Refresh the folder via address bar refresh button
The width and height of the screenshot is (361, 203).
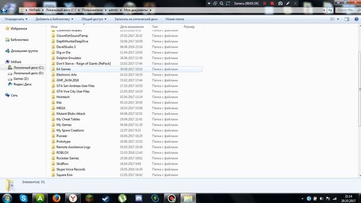pyautogui.click(x=331, y=10)
